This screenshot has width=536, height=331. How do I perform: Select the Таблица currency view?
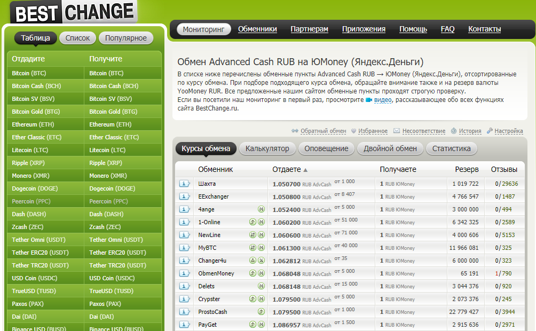pos(36,38)
